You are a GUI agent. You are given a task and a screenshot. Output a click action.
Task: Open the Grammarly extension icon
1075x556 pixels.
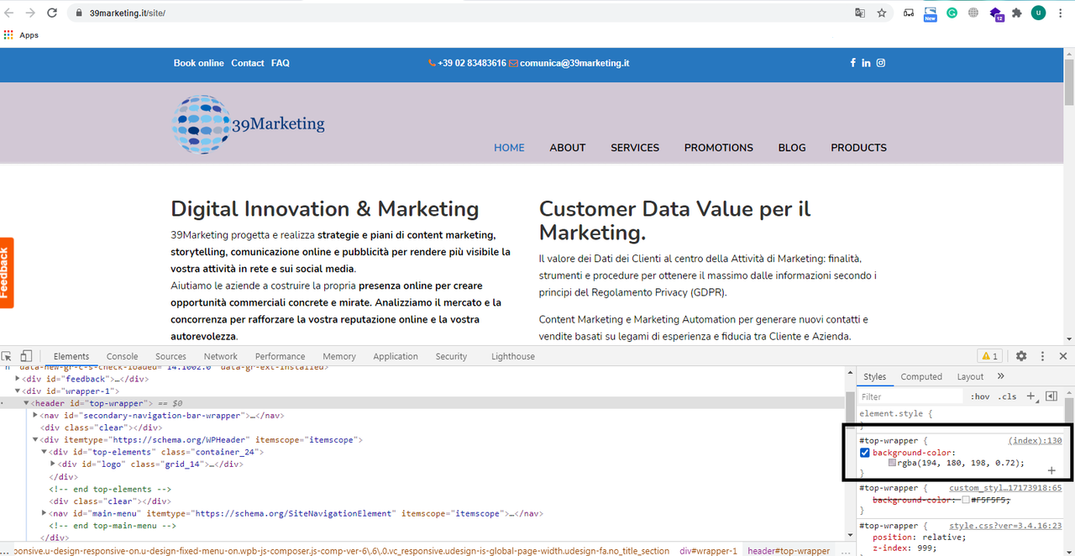pyautogui.click(x=952, y=13)
